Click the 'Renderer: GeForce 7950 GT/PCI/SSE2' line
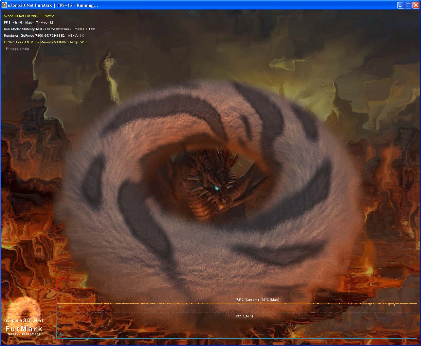Image resolution: width=421 pixels, height=346 pixels. [44, 35]
